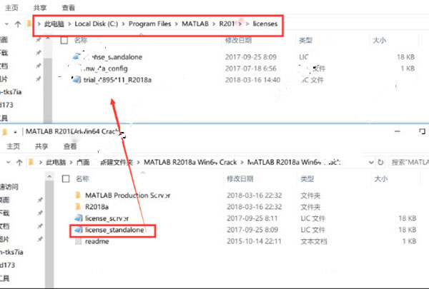
Task: Open tks7ia item in upper navigation pane
Action: (x=11, y=92)
